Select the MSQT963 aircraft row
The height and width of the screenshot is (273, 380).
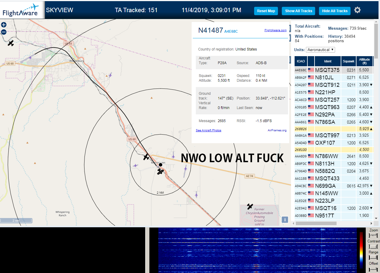334,107
